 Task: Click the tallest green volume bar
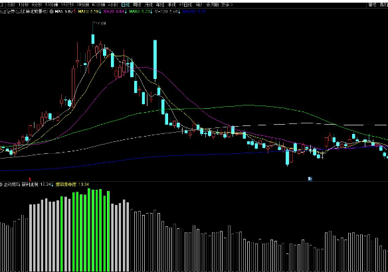coord(89,230)
